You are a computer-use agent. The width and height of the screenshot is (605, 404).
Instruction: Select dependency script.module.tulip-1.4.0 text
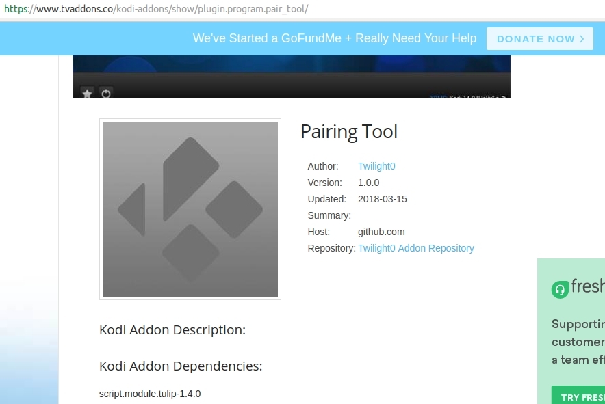point(150,394)
